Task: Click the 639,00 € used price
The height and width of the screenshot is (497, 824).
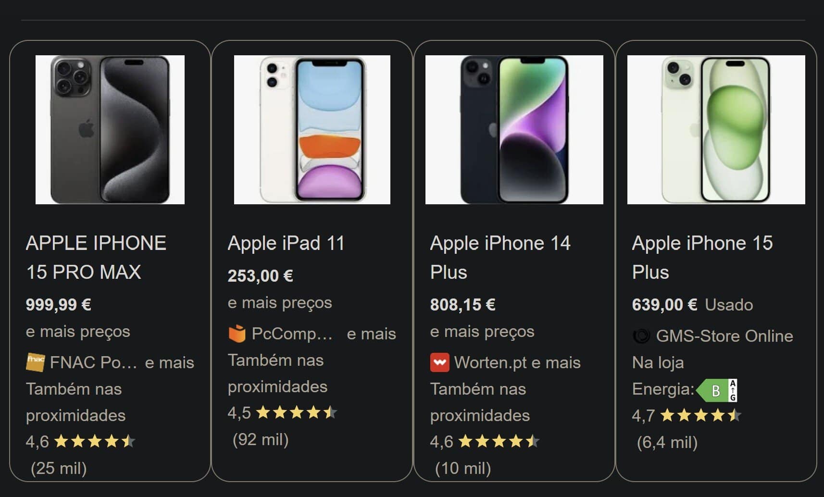Action: [664, 305]
